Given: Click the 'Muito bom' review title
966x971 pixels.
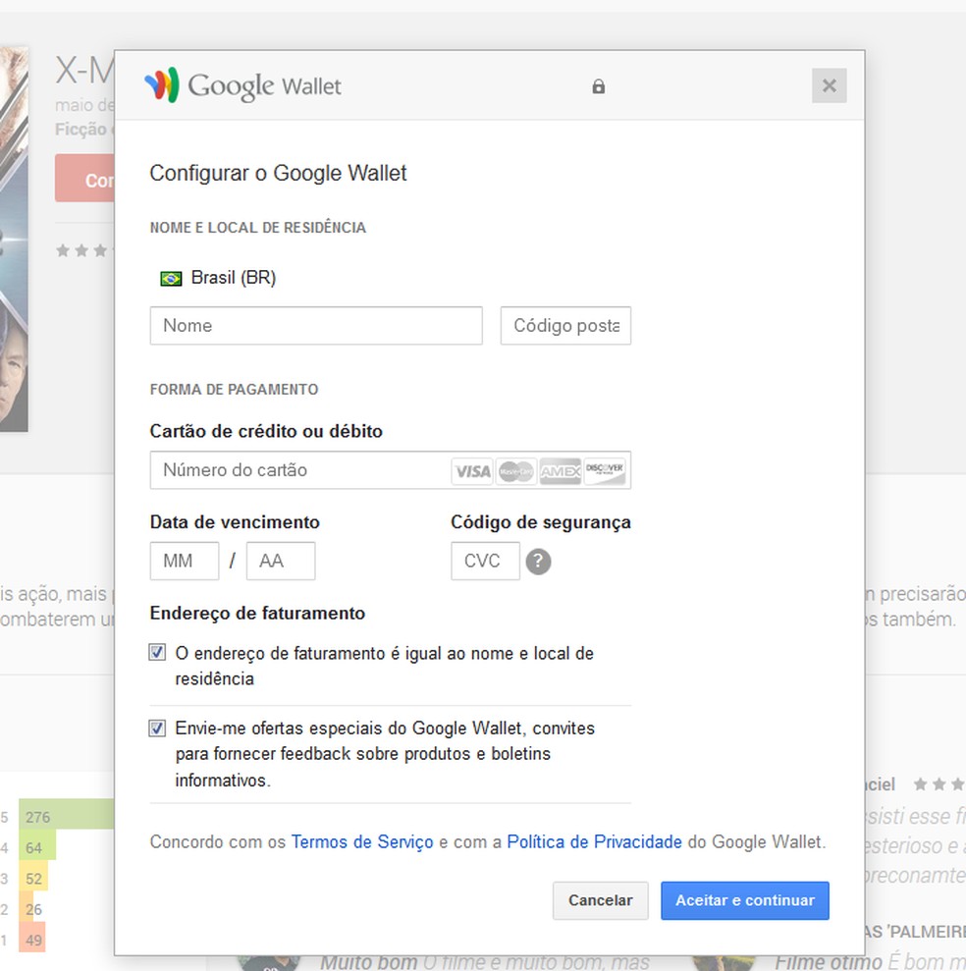Looking at the screenshot, I should pos(369,962).
